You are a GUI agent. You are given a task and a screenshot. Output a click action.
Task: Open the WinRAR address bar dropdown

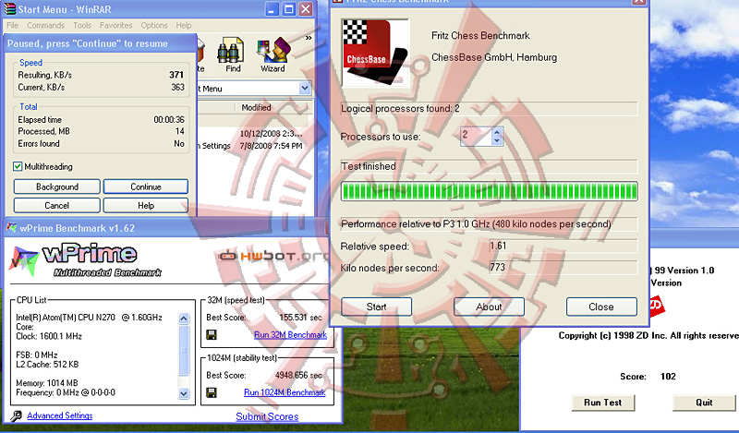pos(305,88)
